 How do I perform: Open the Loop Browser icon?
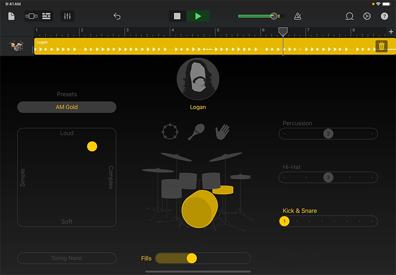(349, 16)
